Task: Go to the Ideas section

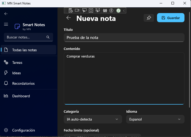Action: coord(28,73)
